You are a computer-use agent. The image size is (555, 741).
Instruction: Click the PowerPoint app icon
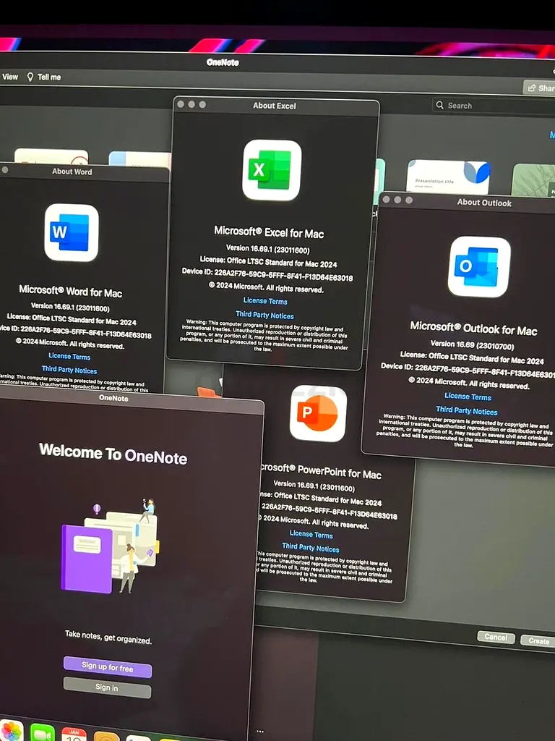[x=318, y=414]
